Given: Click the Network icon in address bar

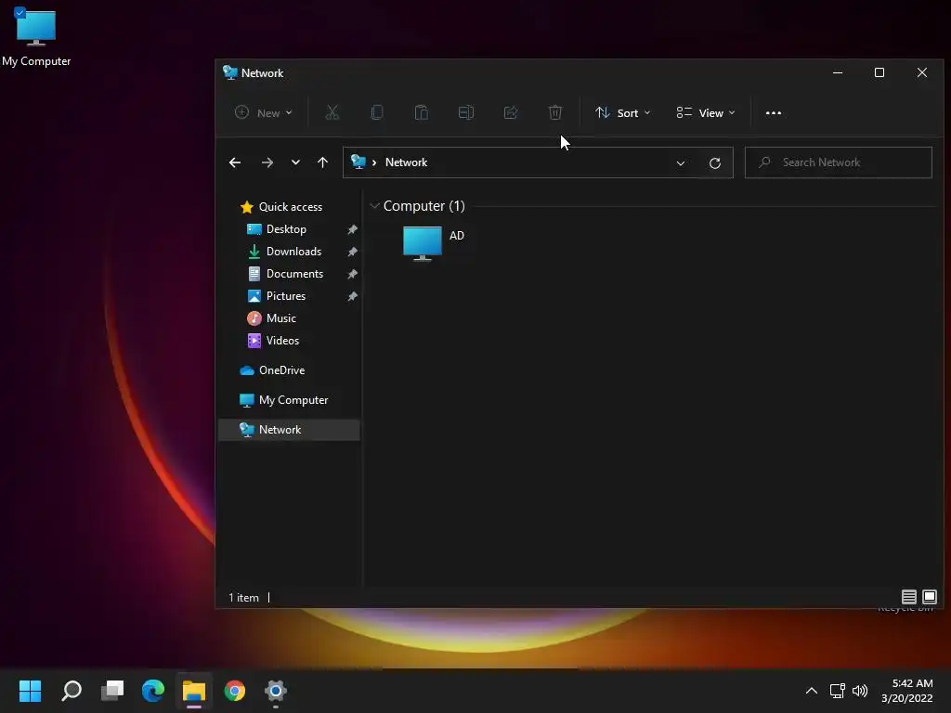Looking at the screenshot, I should pyautogui.click(x=358, y=162).
